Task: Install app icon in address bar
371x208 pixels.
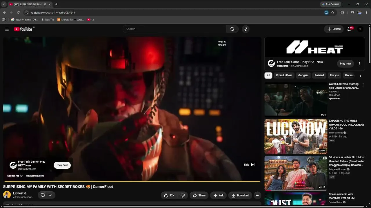Action: tap(326, 12)
